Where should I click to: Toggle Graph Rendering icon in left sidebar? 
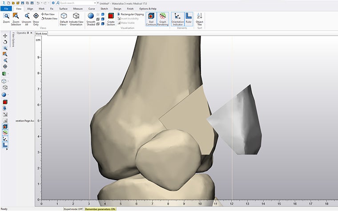coord(5,133)
